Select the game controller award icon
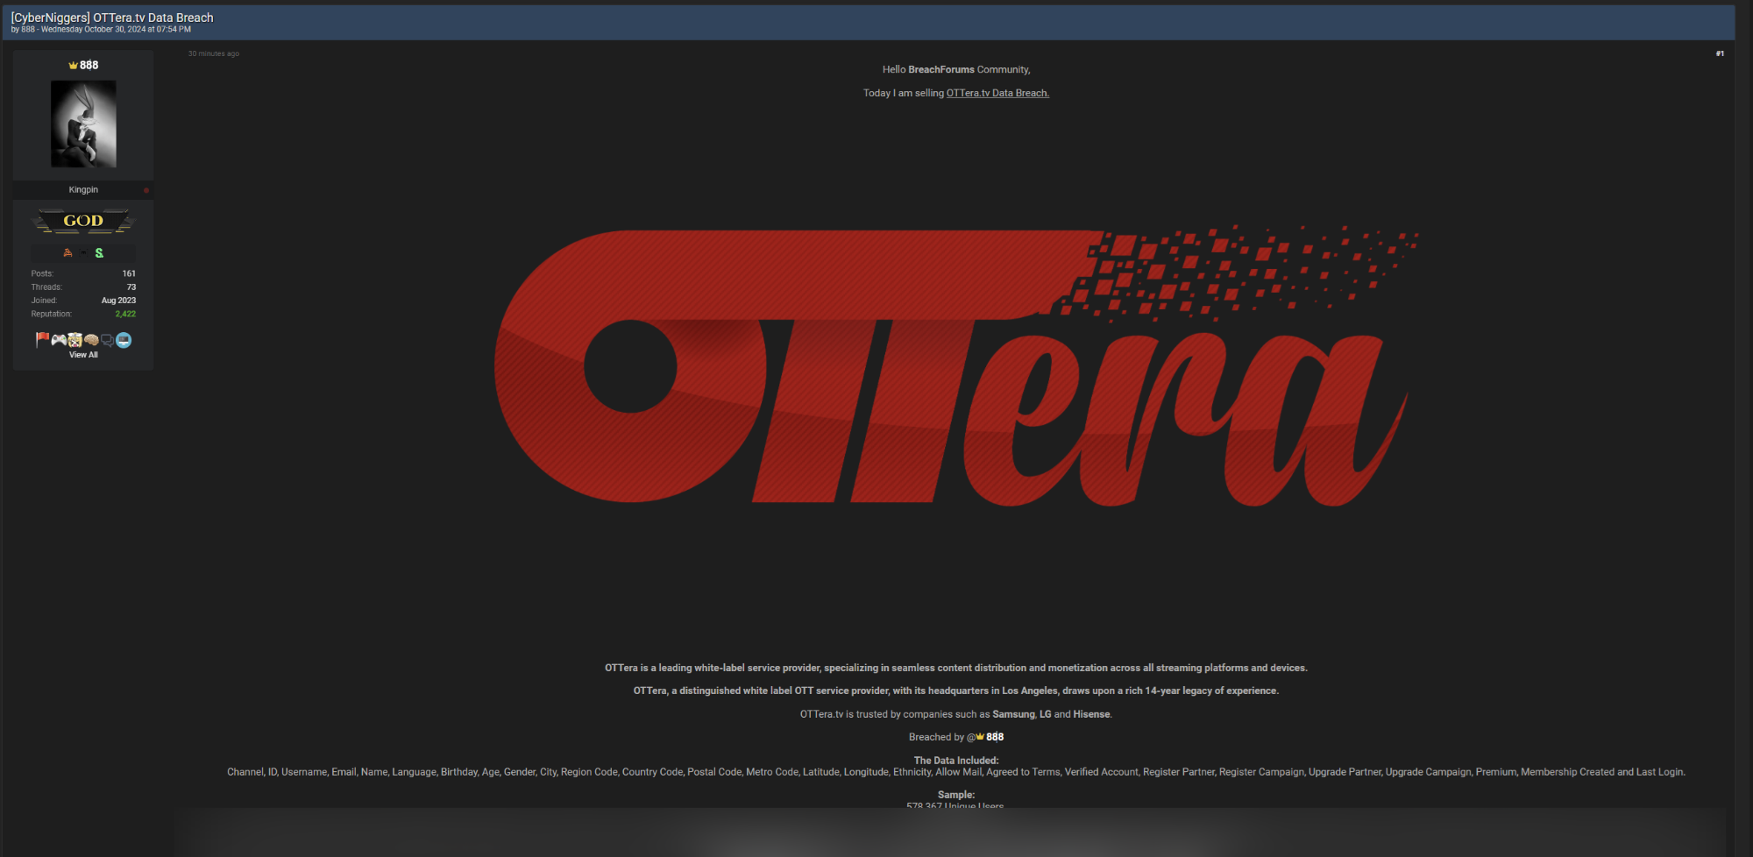The image size is (1753, 857). pyautogui.click(x=58, y=339)
